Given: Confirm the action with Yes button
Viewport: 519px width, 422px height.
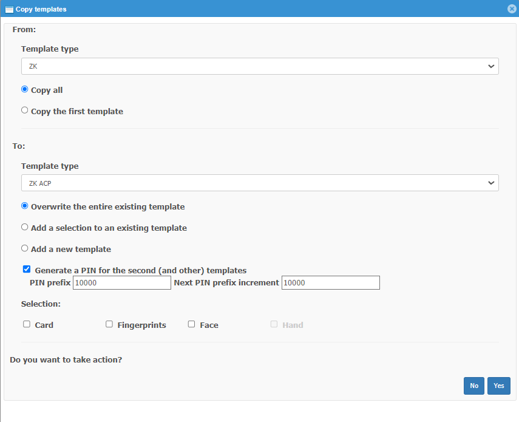Looking at the screenshot, I should [499, 386].
